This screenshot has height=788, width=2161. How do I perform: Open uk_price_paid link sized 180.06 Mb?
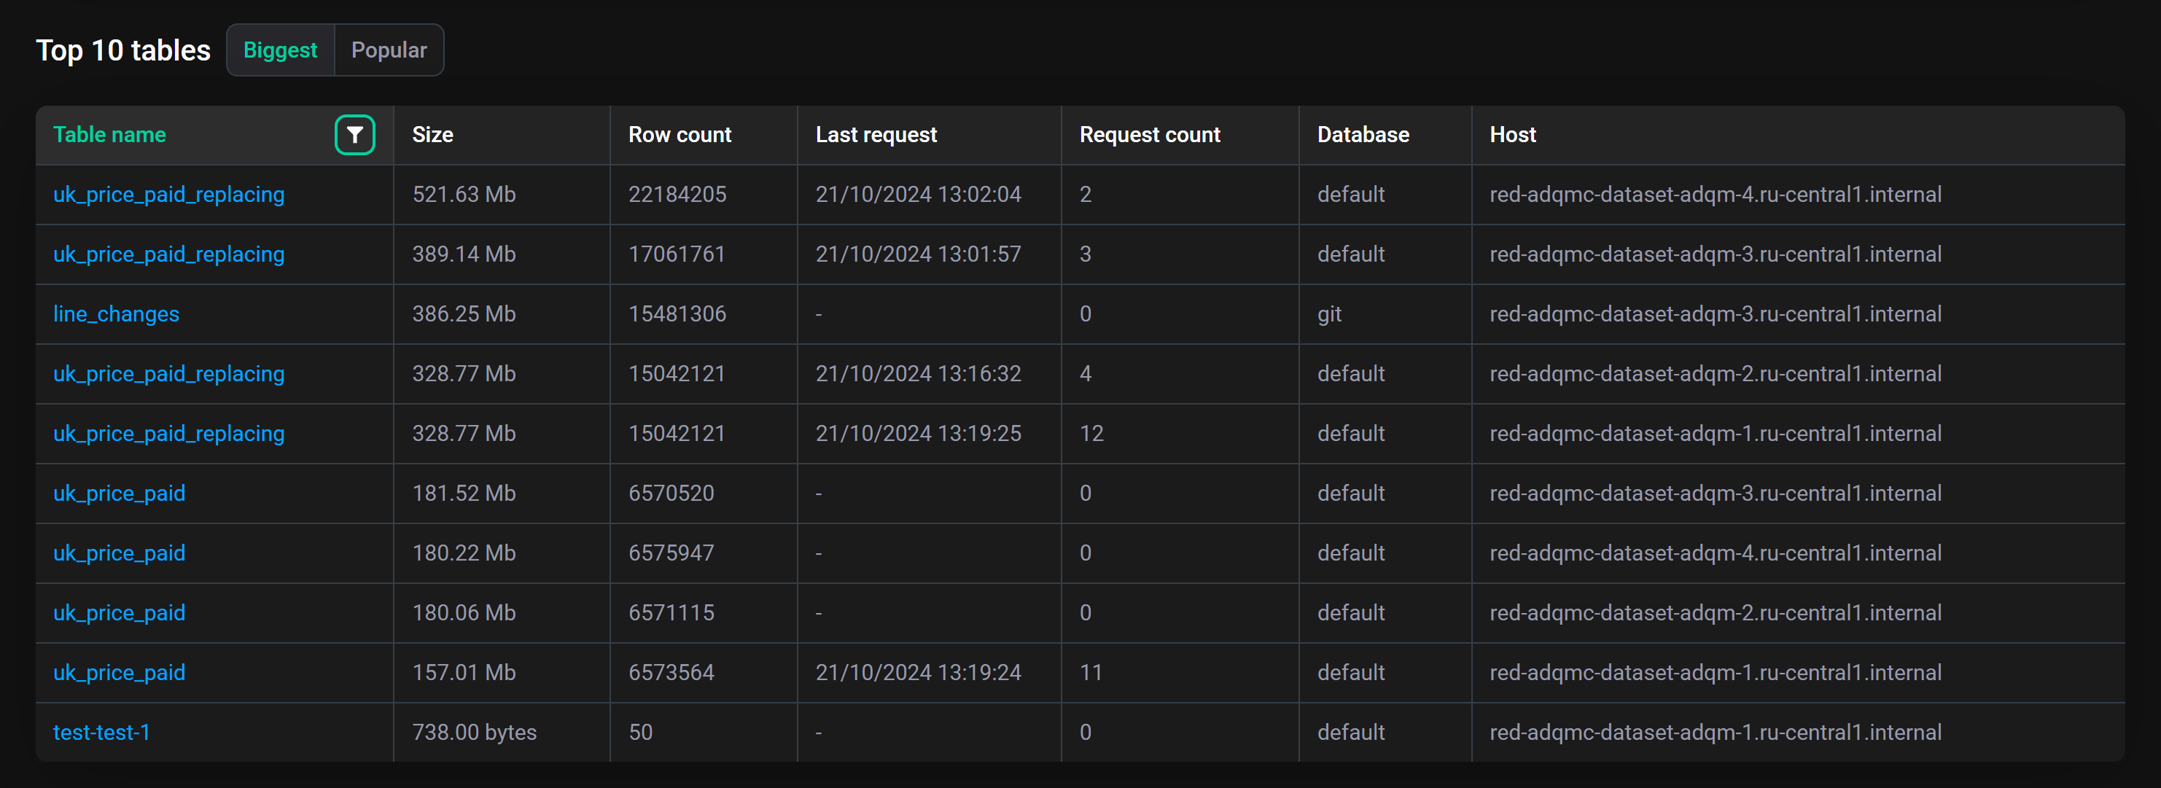coord(119,612)
